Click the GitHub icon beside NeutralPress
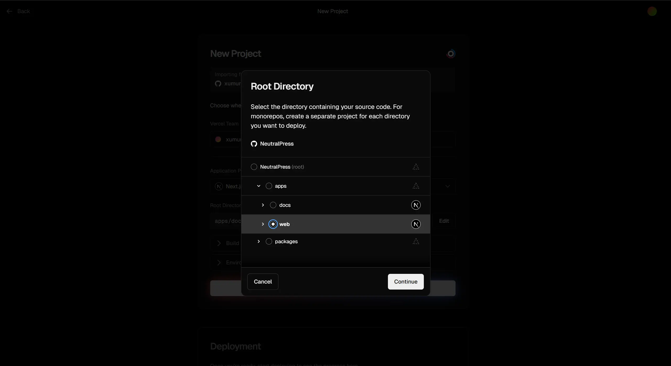Viewport: 671px width, 366px height. 254,144
